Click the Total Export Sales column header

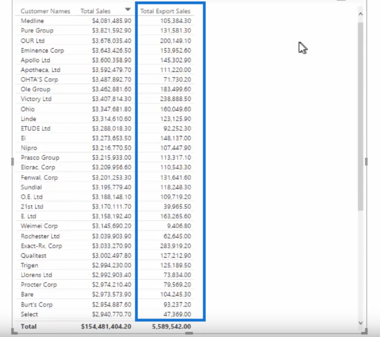(165, 11)
